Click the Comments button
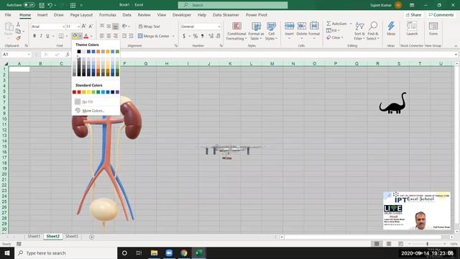Image resolution: width=460 pixels, height=259 pixels. (x=441, y=14)
